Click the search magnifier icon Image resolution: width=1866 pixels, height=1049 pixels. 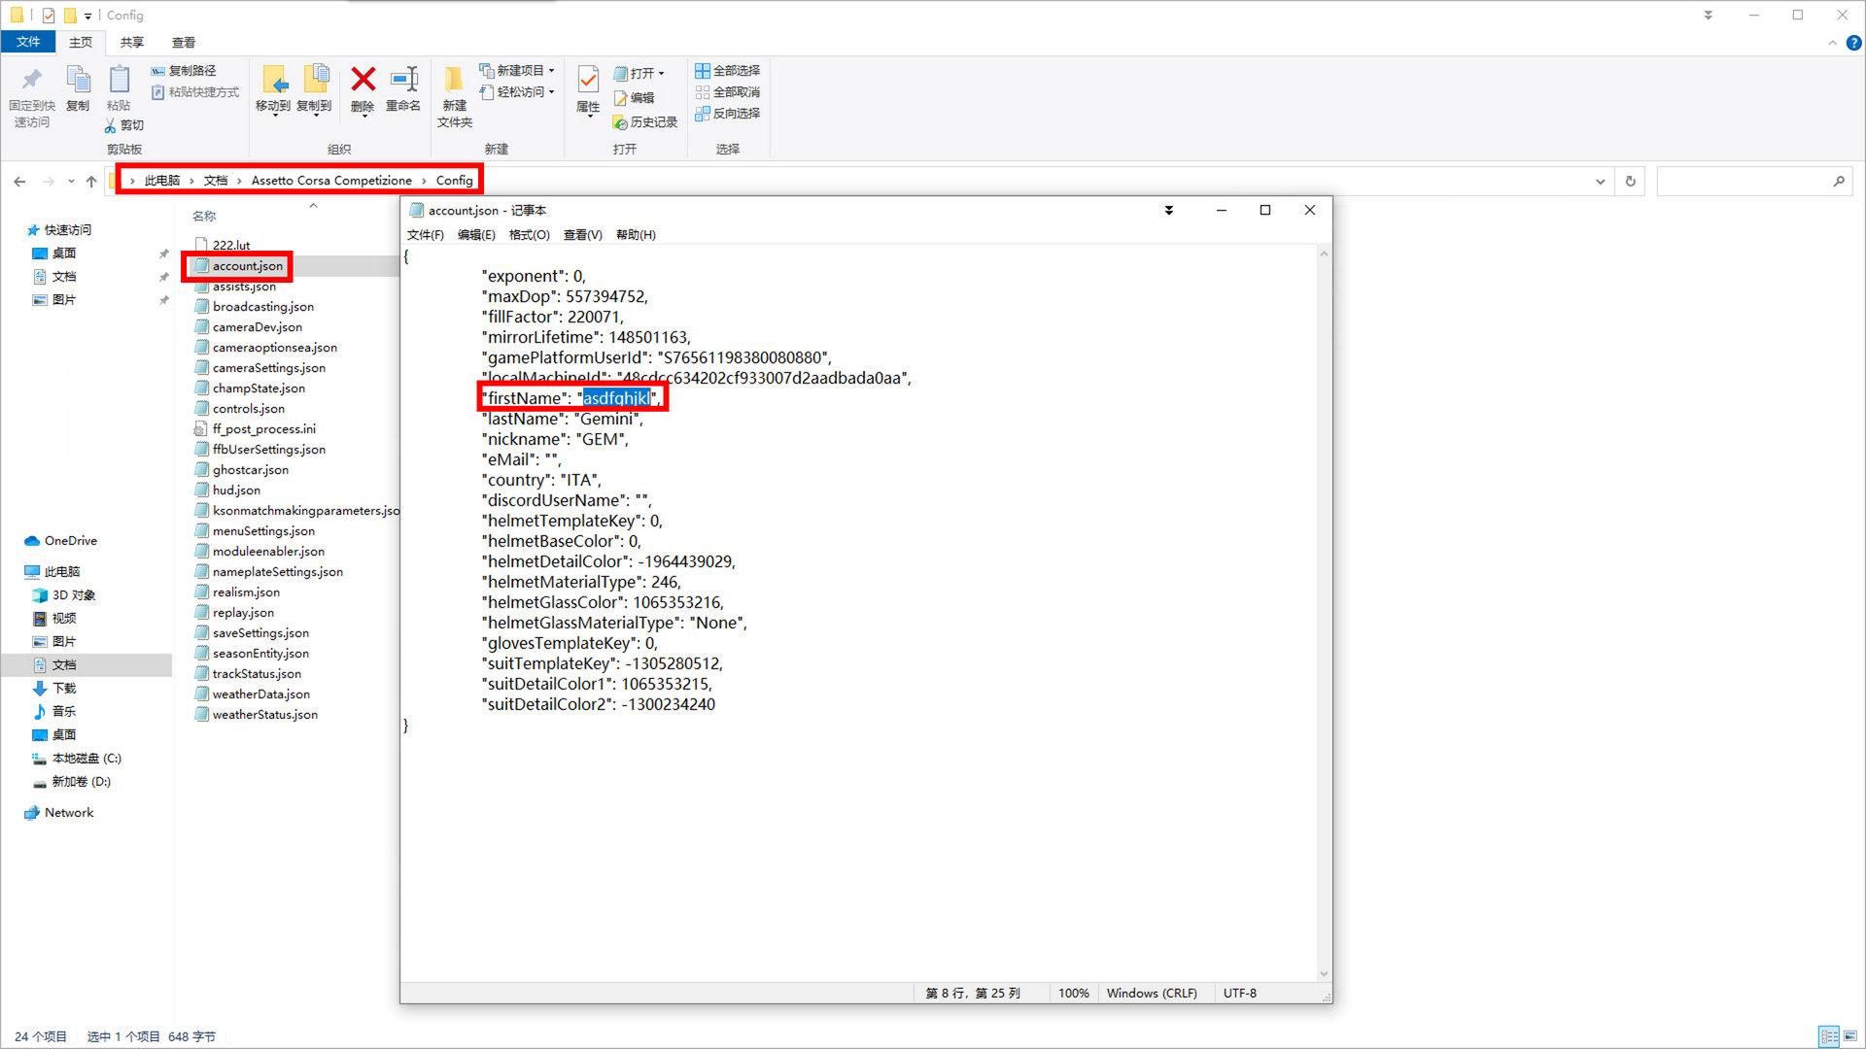point(1839,182)
